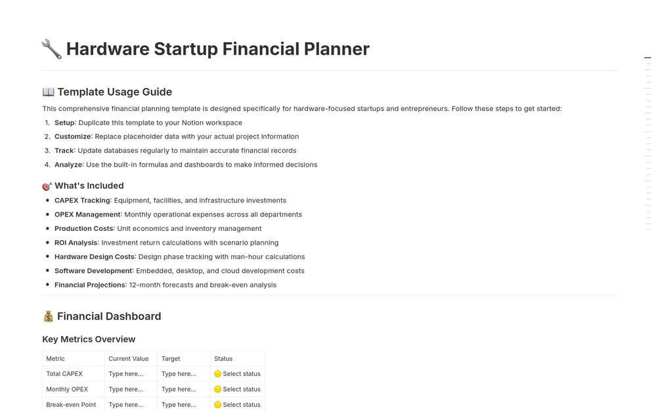The width and height of the screenshot is (660, 412).
Task: Click the open book icon near Template Usage Guide
Action: (x=49, y=92)
